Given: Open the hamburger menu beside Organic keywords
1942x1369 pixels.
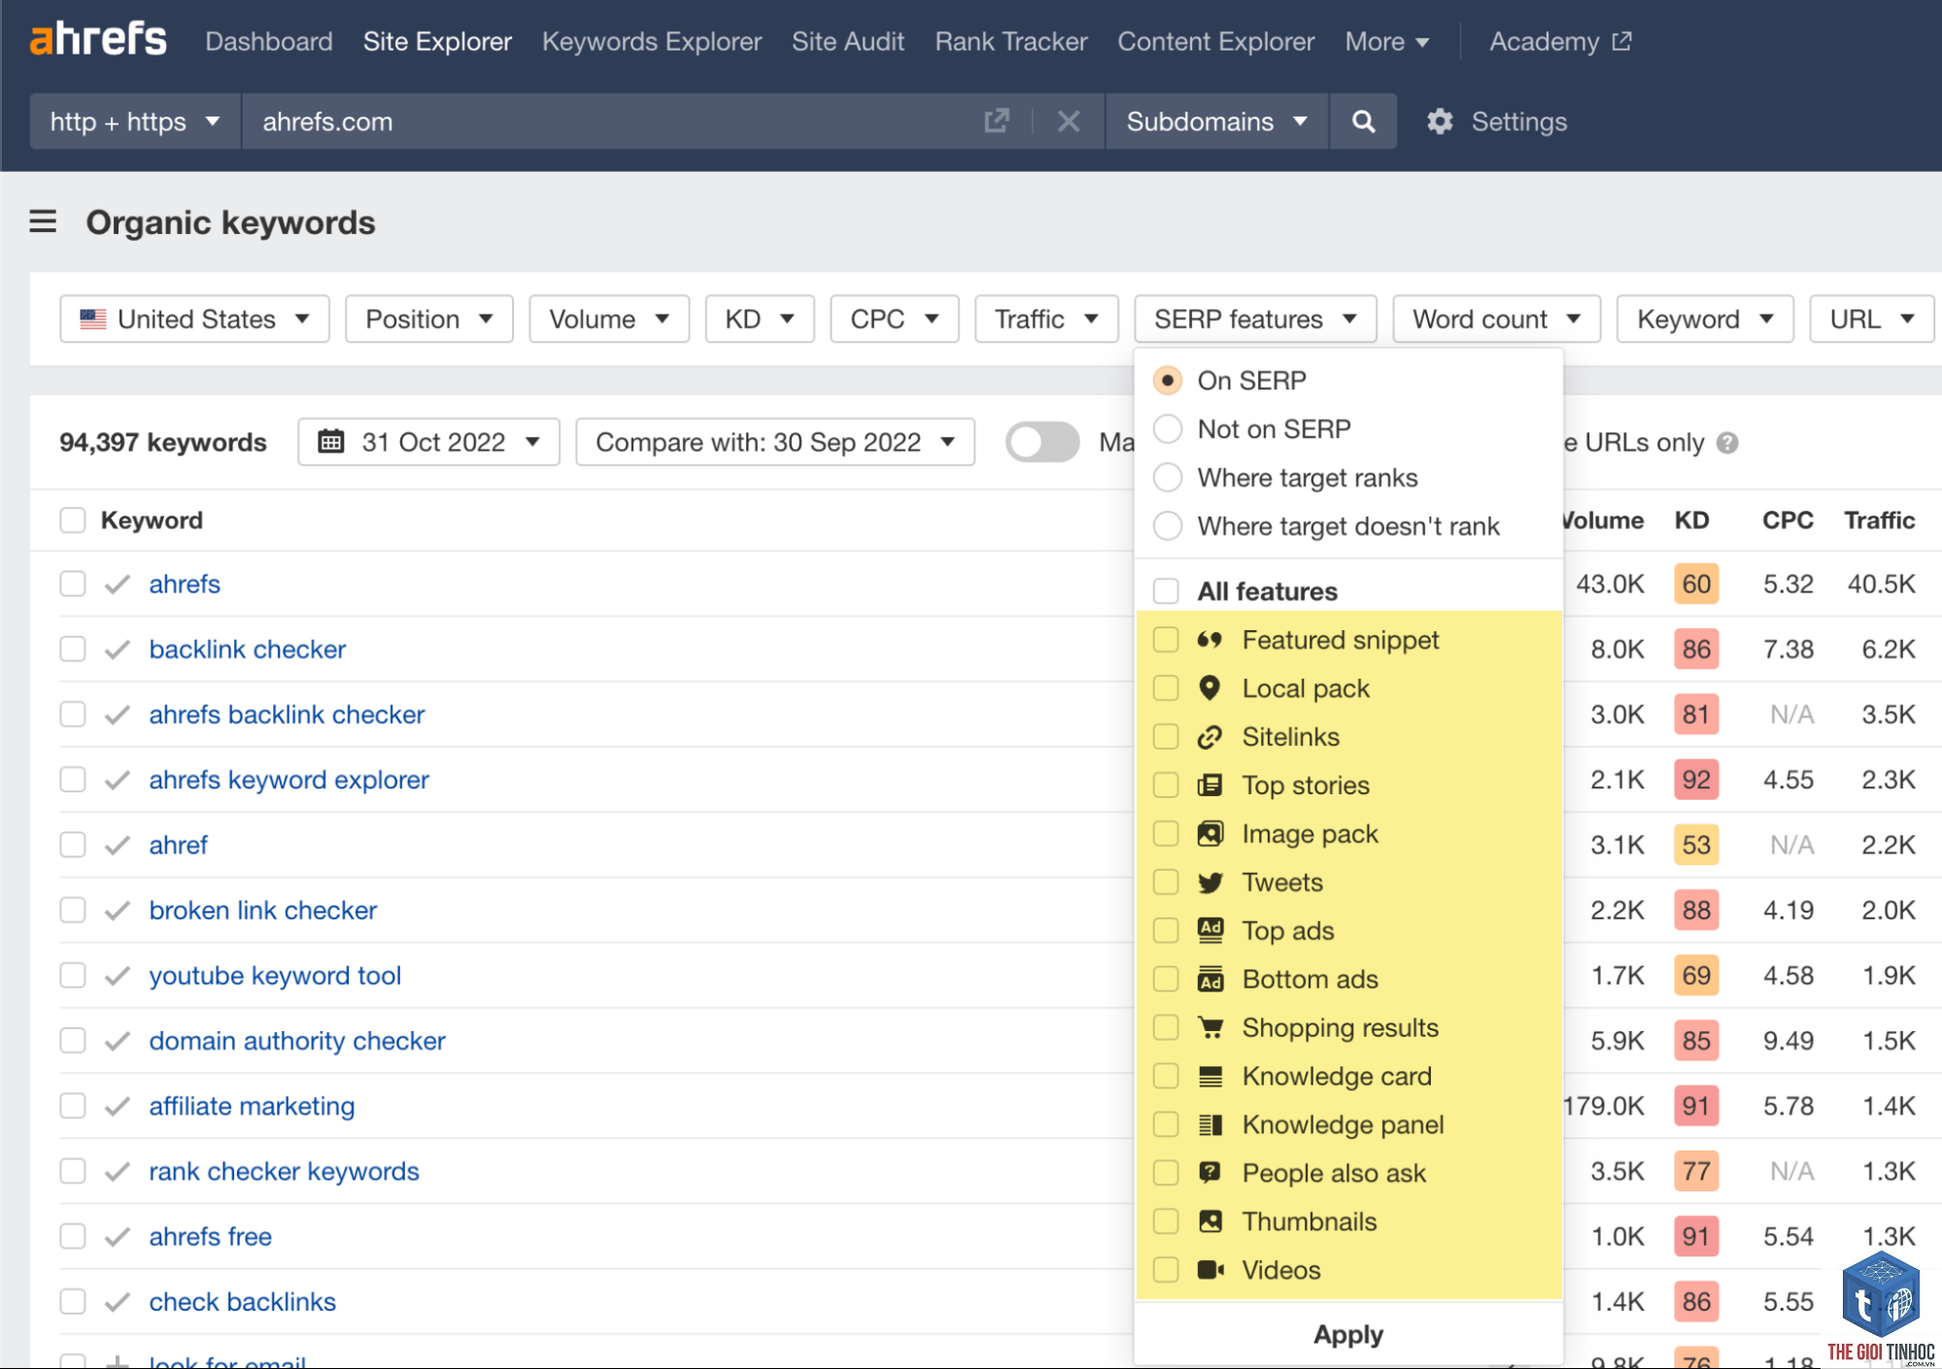Looking at the screenshot, I should tap(43, 222).
